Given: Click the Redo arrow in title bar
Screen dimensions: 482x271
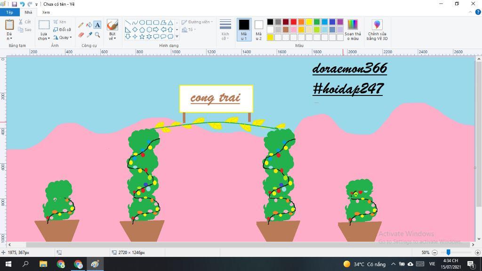Looking at the screenshot, I should click(30, 4).
